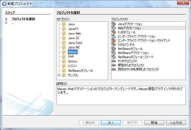The width and height of the screenshot is (191, 130).
Task: Expand the サンプル category node
Action: click(59, 75)
